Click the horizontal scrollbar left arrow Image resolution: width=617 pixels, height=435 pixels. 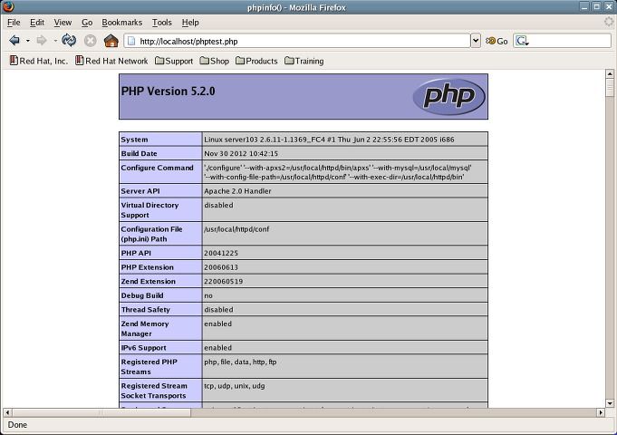pos(7,412)
